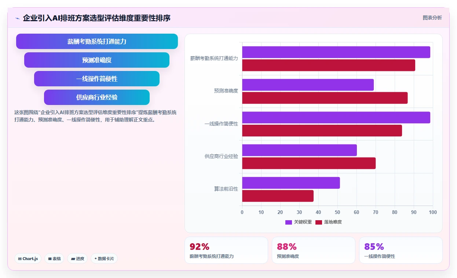Click the 薪酬考勤系统打通能力 axis label in chart
This screenshot has height=278, width=457.
click(214, 59)
